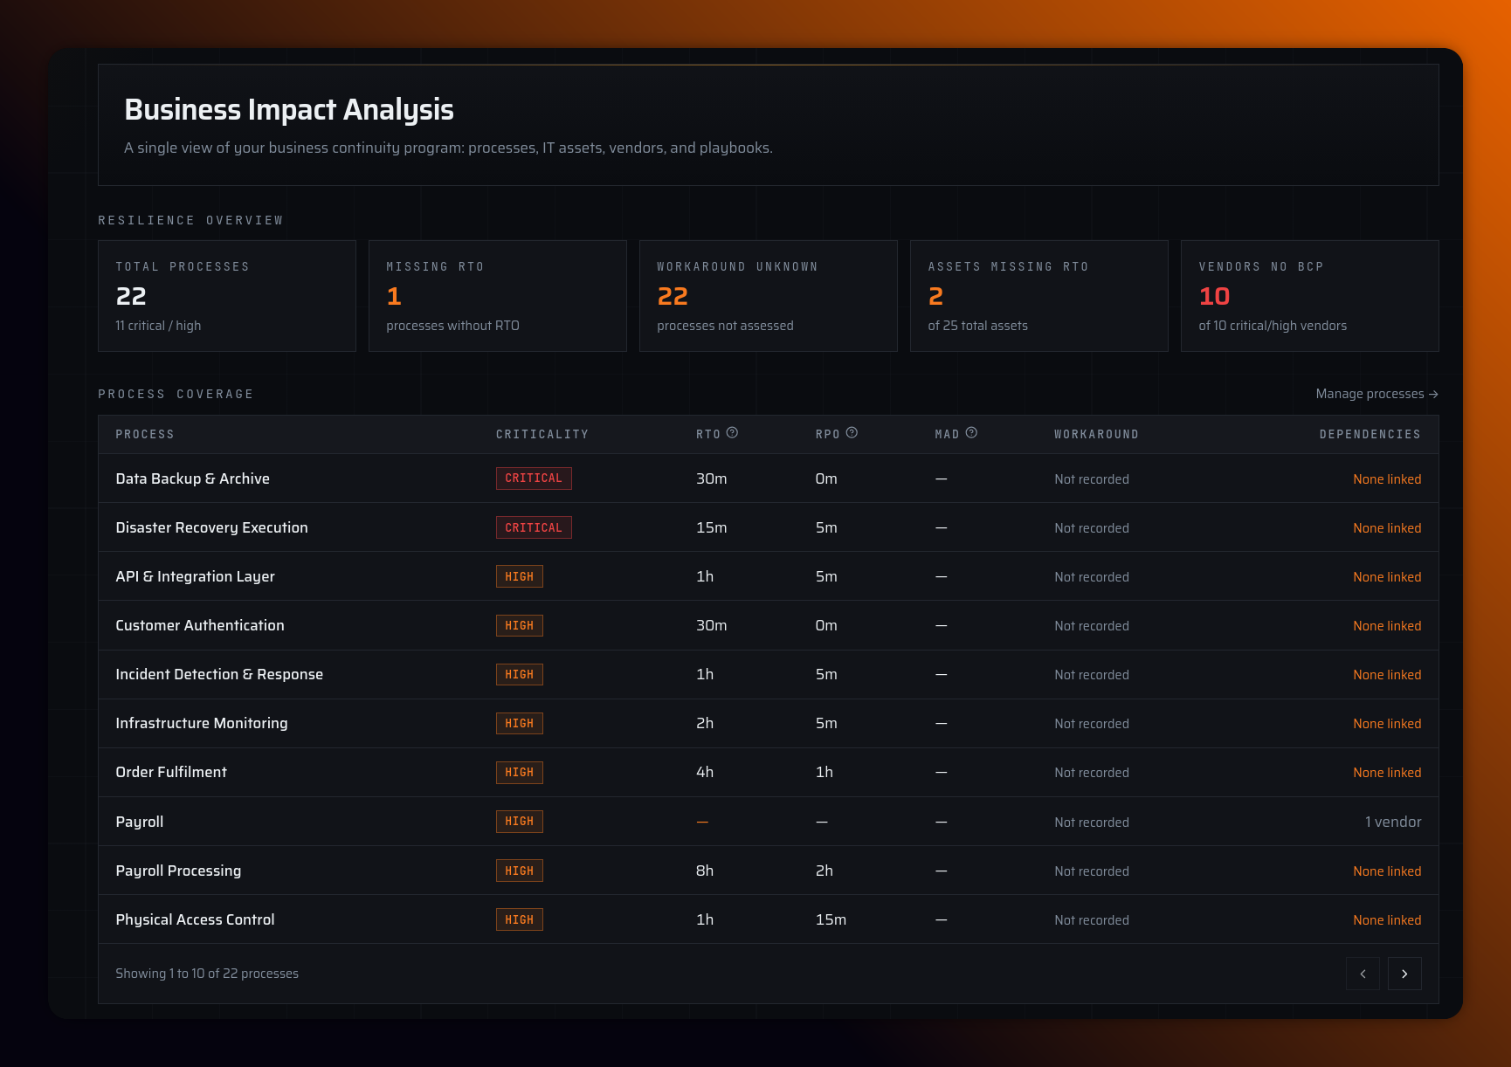
Task: Click HIGH badge for Order Fulfilment
Action: tap(520, 772)
